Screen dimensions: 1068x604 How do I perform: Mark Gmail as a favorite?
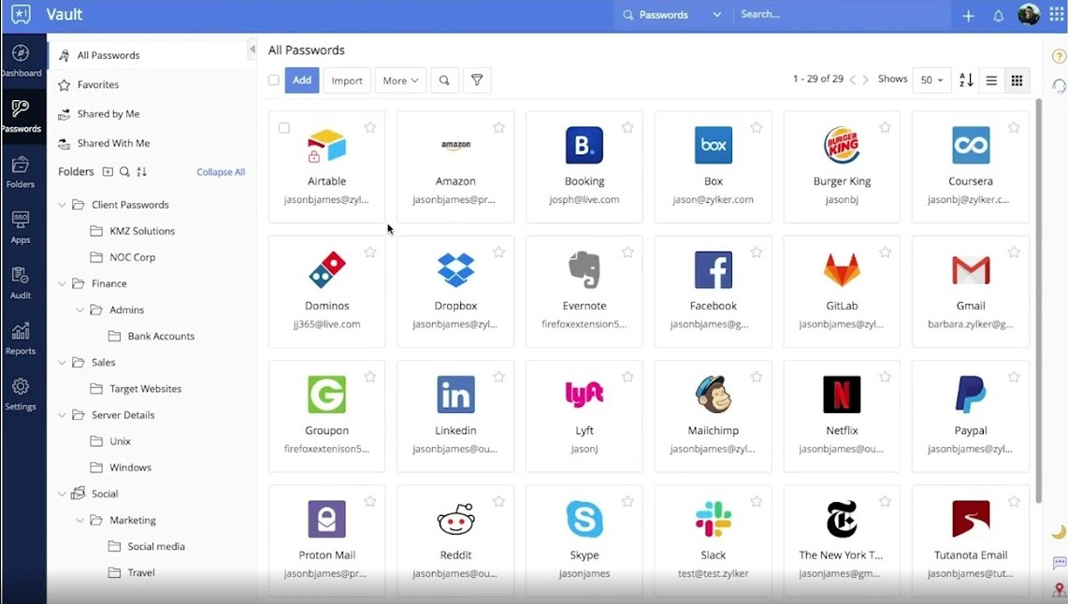[1014, 251]
